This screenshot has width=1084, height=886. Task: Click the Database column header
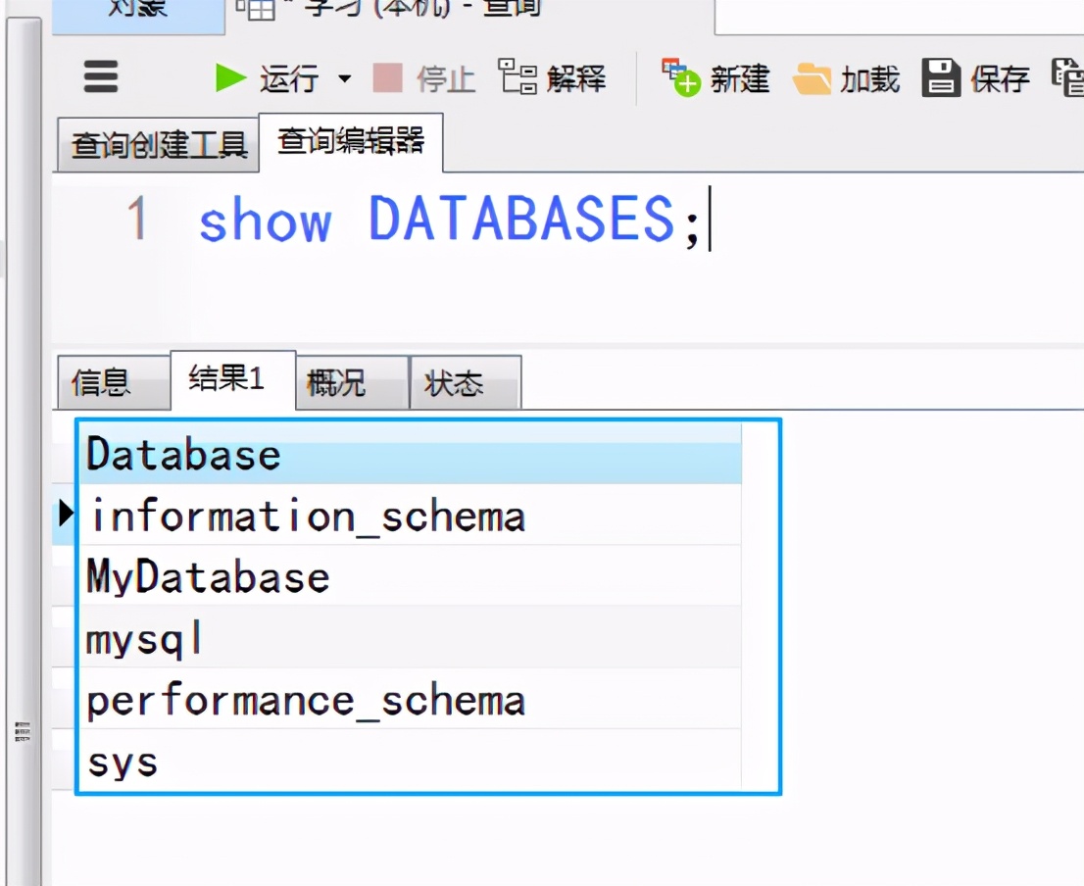click(x=184, y=456)
